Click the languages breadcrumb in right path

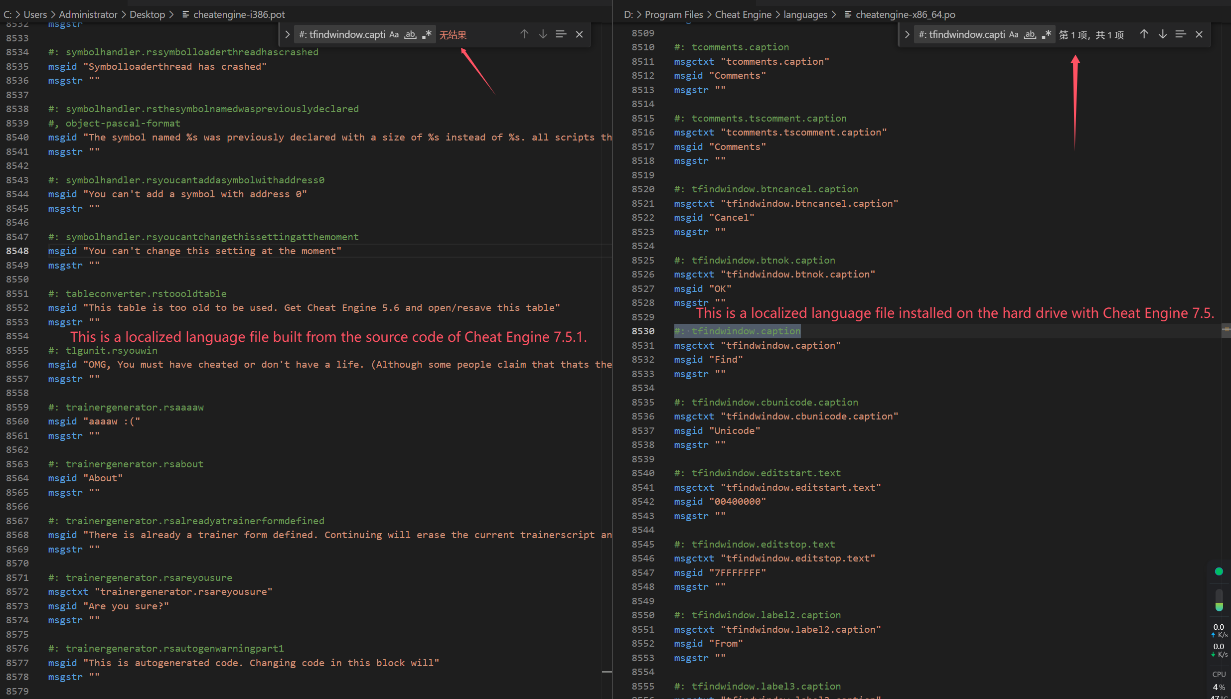[805, 14]
